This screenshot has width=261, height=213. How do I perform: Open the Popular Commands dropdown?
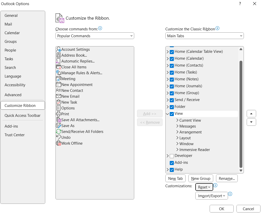(95, 36)
